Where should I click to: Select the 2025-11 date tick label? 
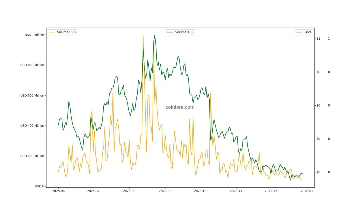236,191
